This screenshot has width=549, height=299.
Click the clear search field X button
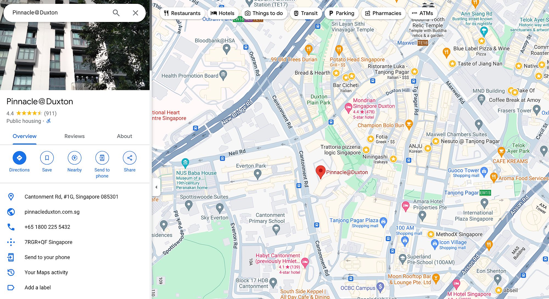tap(136, 13)
